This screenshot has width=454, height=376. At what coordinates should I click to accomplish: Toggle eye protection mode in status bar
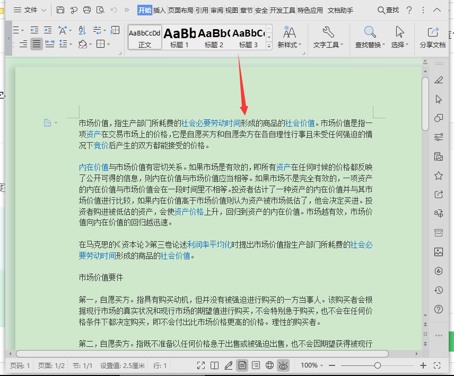[x=284, y=365]
